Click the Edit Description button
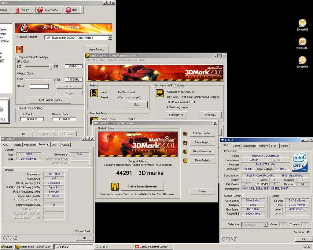 [202, 133]
